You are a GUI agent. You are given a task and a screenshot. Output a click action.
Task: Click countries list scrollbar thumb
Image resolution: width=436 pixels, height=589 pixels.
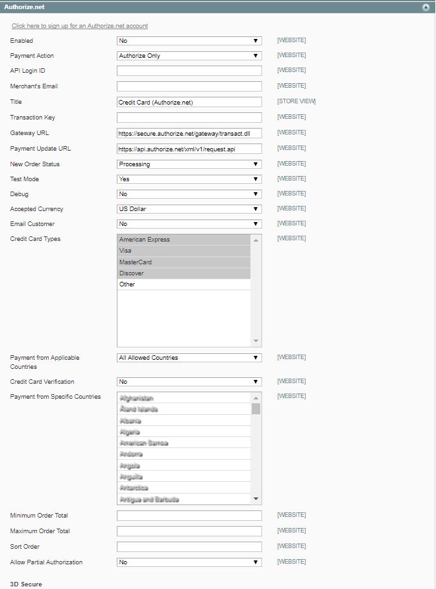tap(256, 408)
